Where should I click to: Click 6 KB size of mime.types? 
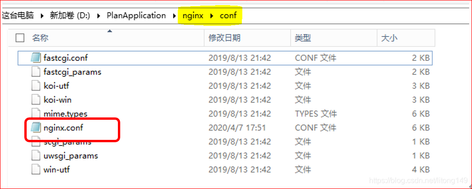coord(421,114)
